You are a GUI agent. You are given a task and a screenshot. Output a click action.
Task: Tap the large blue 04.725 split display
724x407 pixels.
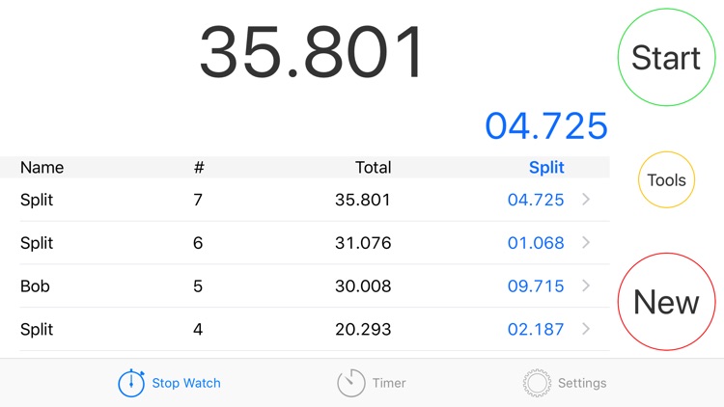point(546,125)
